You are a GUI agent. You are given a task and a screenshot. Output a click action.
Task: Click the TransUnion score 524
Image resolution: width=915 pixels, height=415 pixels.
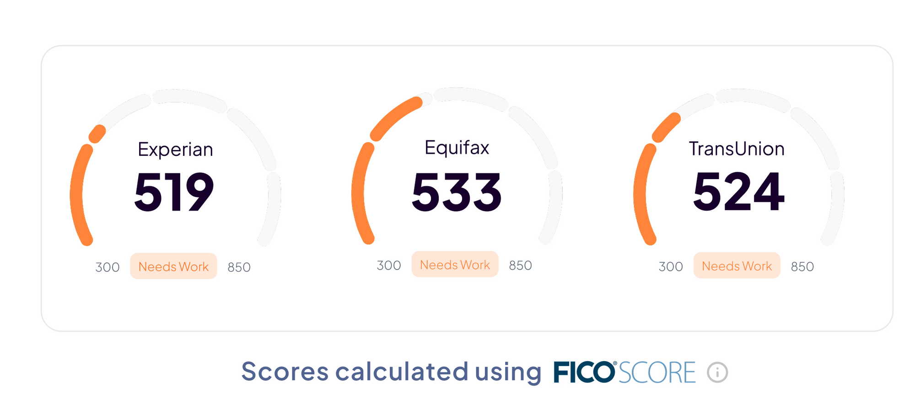point(738,192)
